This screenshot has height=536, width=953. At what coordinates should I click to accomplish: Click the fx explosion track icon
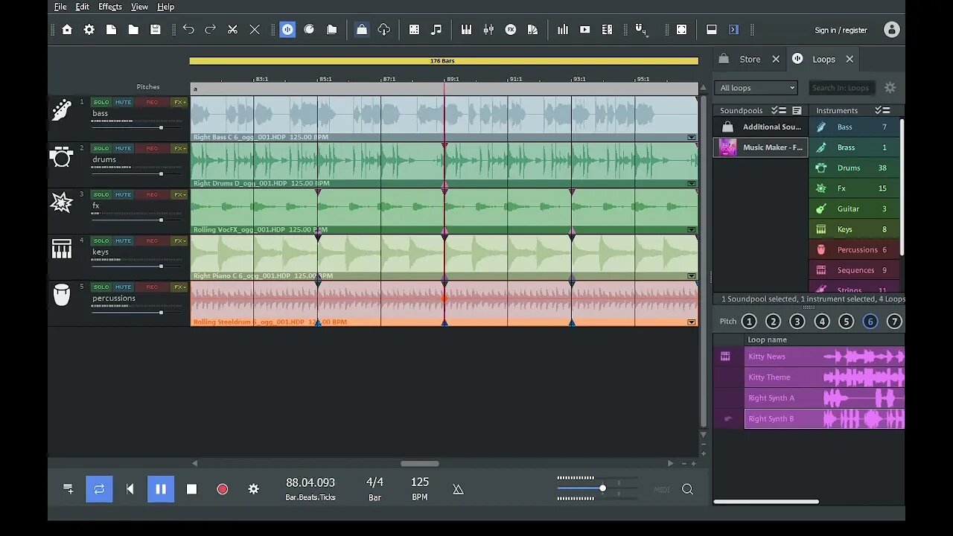point(62,202)
